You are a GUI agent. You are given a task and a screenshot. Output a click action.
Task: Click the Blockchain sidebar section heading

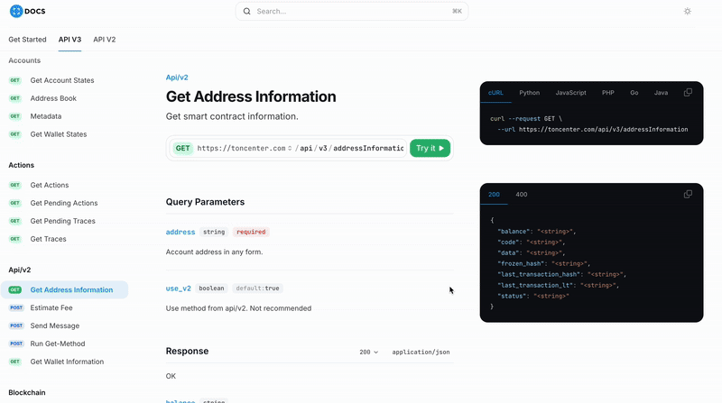tap(27, 392)
